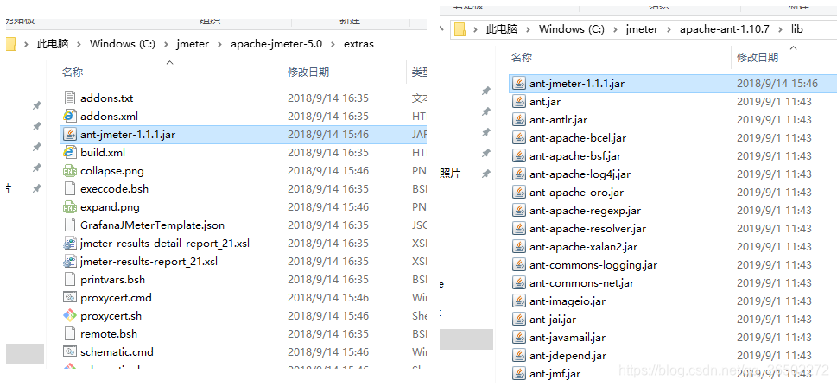The width and height of the screenshot is (837, 386).
Task: Select the file name ant-apache-xalan2.jar
Action: click(x=583, y=247)
